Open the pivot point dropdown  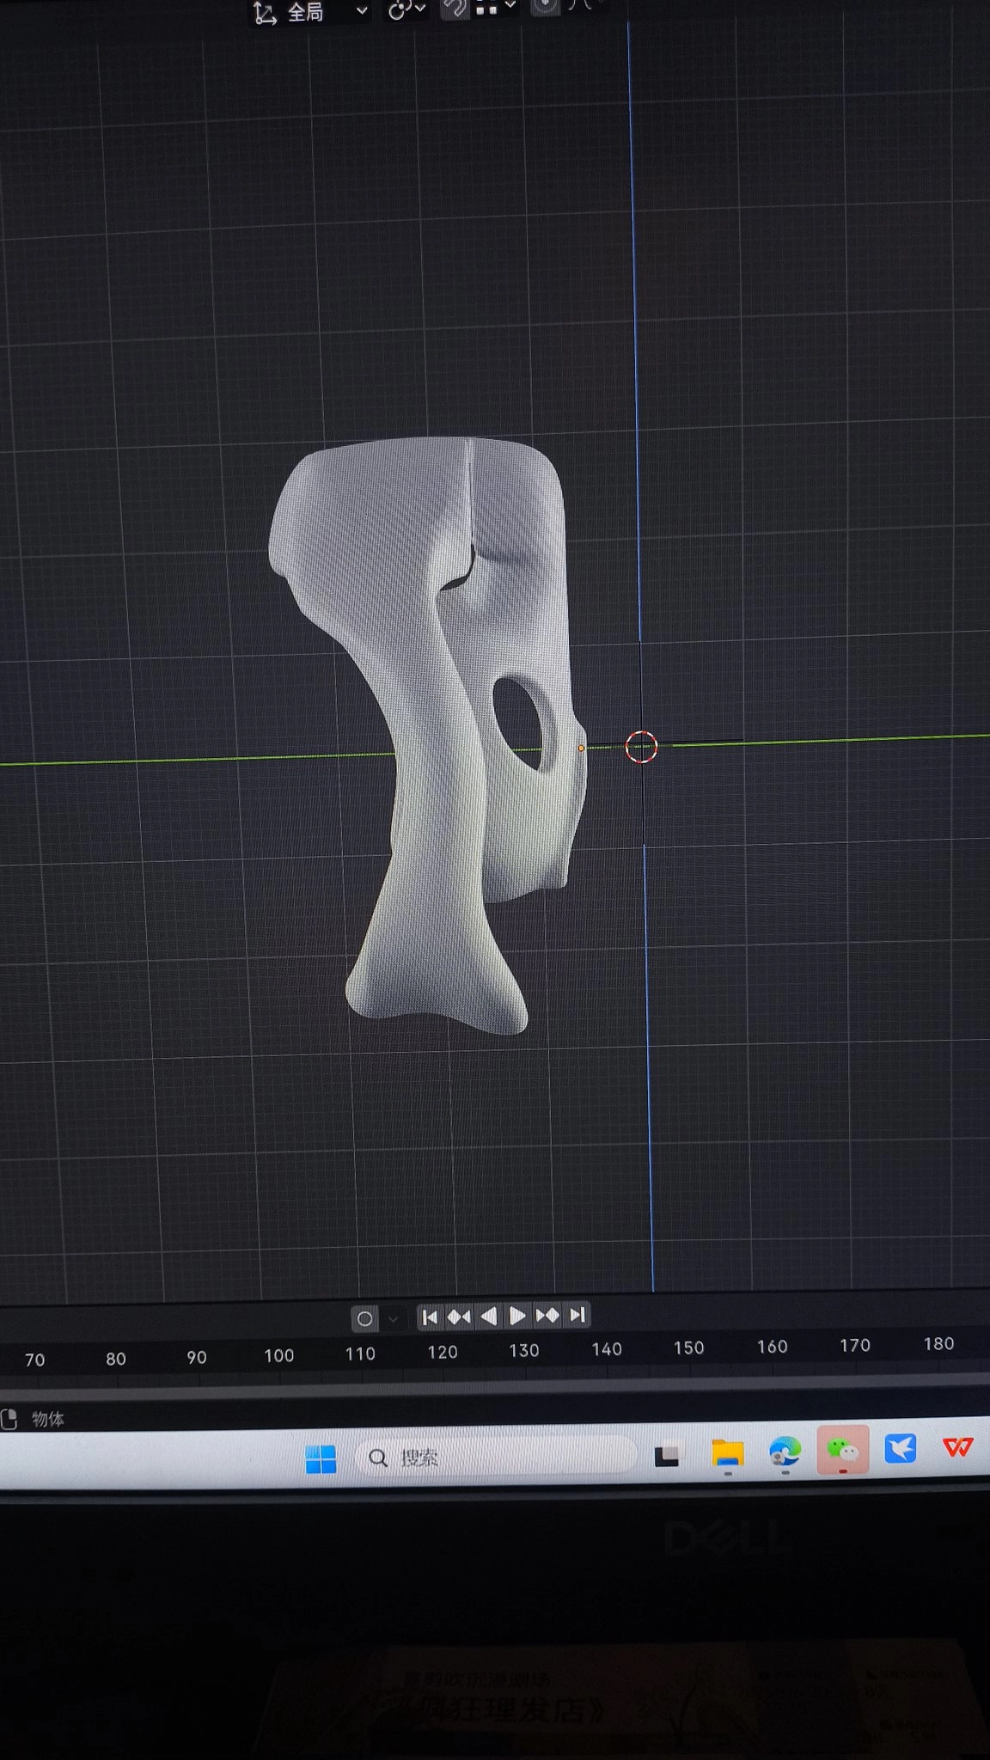coord(406,10)
